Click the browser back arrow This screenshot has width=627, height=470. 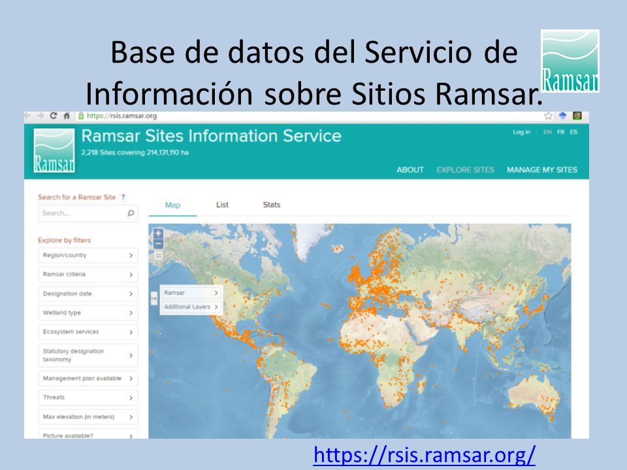pos(27,116)
